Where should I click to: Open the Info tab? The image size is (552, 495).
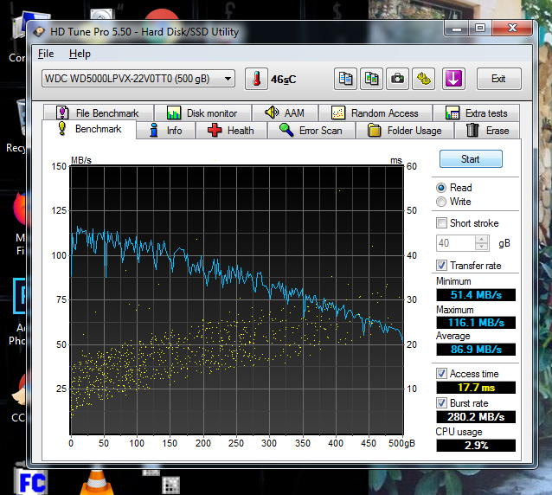pyautogui.click(x=165, y=131)
